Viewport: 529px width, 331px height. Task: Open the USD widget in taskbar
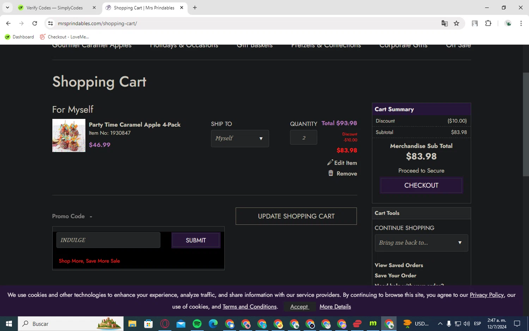pyautogui.click(x=416, y=324)
